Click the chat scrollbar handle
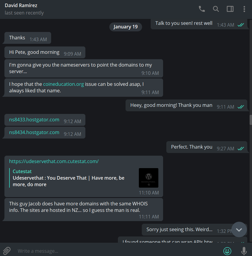 click(x=251, y=120)
